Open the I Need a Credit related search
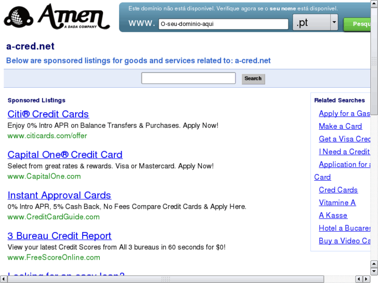 (x=344, y=152)
